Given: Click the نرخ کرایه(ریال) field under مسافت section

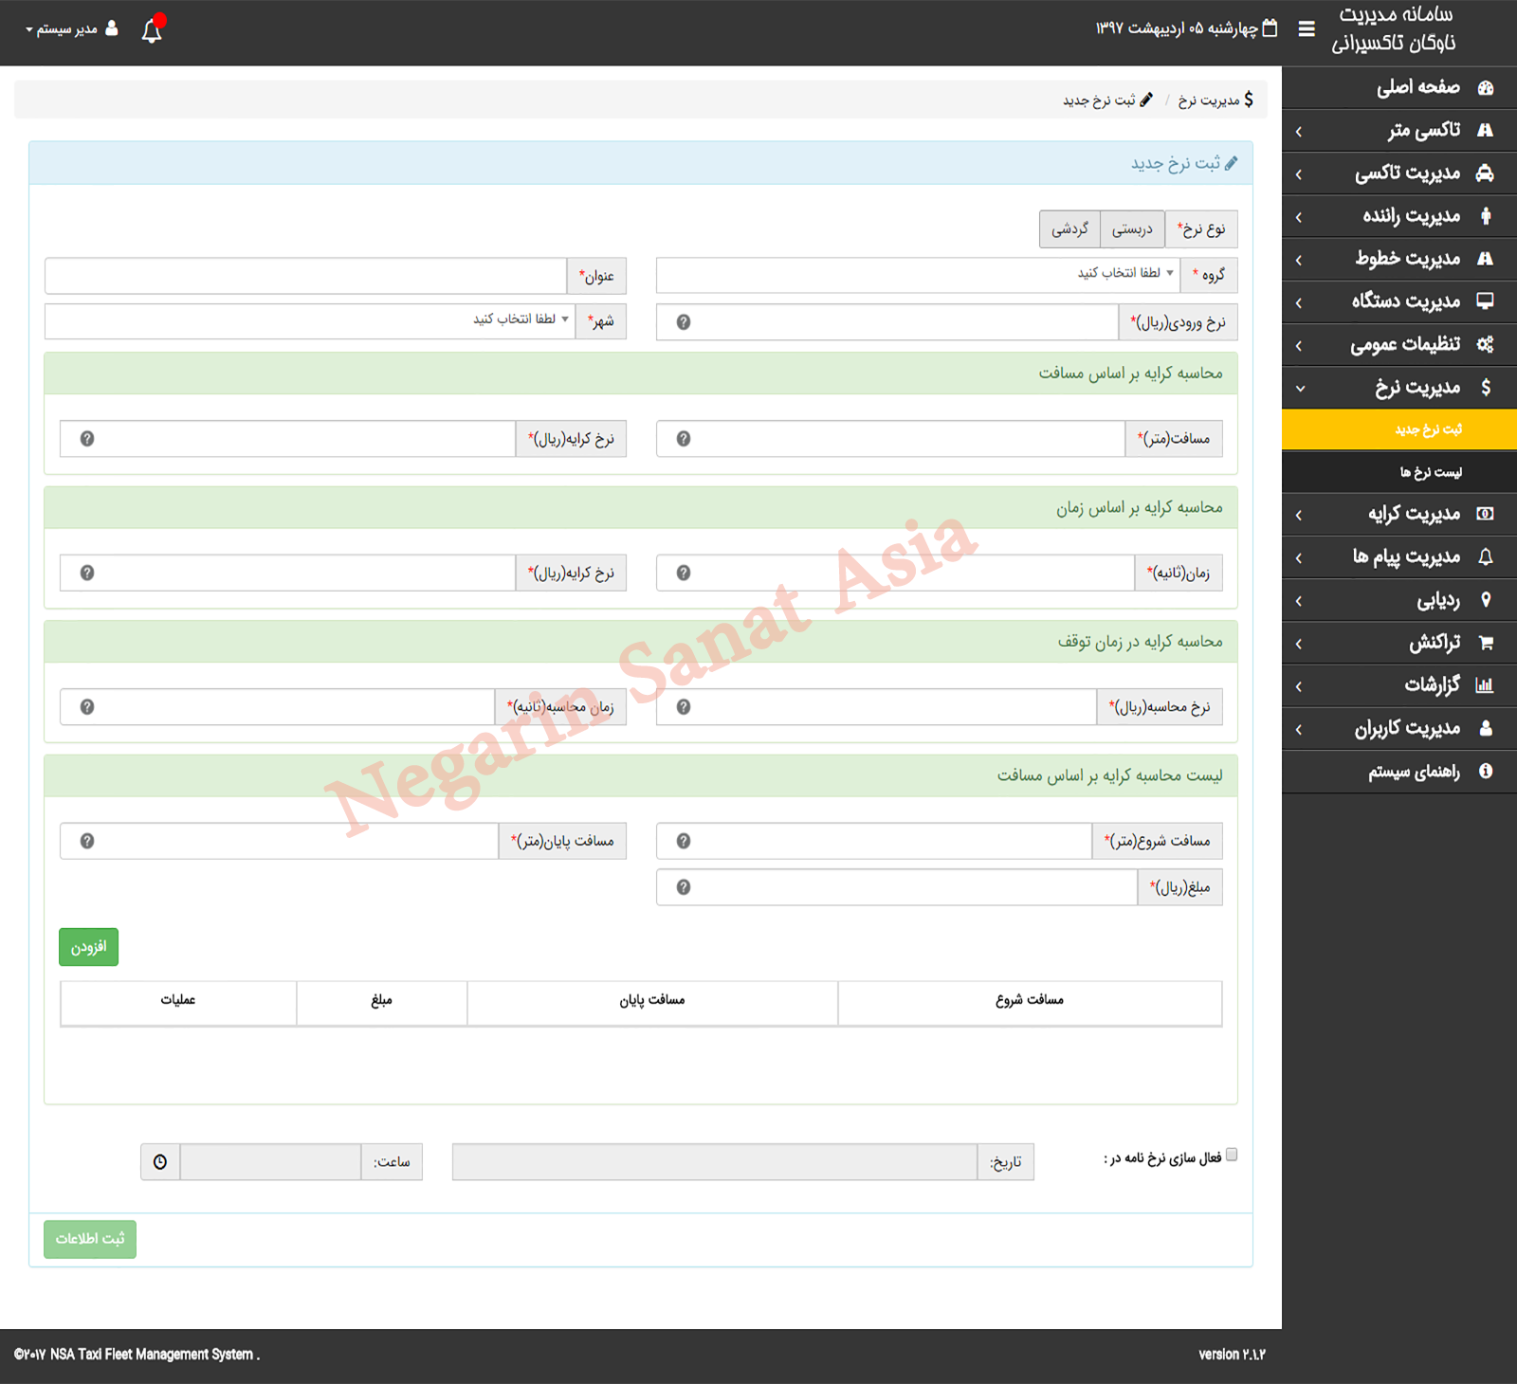Looking at the screenshot, I should click(288, 439).
